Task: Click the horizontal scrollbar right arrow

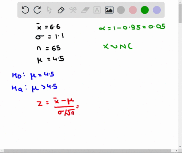Action: pyautogui.click(x=176, y=151)
